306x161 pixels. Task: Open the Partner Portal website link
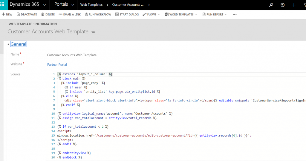57,65
